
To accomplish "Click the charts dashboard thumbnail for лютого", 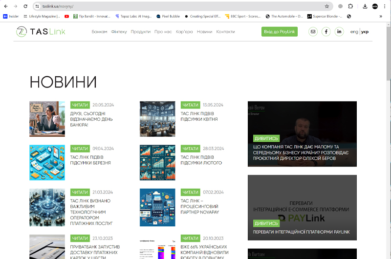I will tap(157, 163).
